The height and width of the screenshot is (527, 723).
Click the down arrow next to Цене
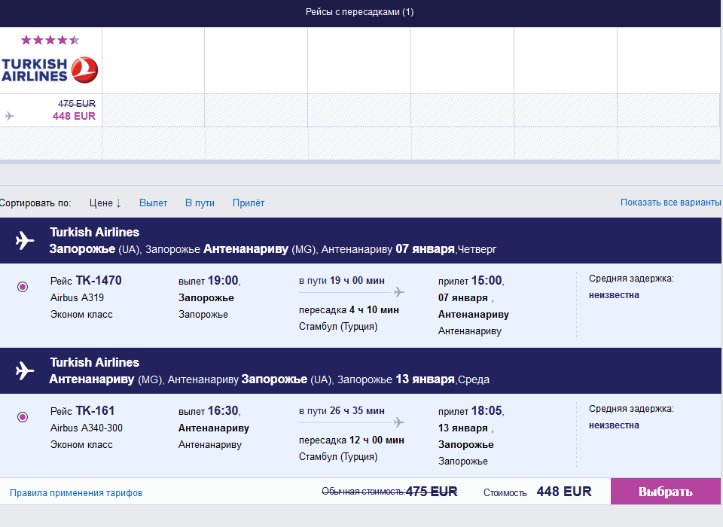pos(118,203)
